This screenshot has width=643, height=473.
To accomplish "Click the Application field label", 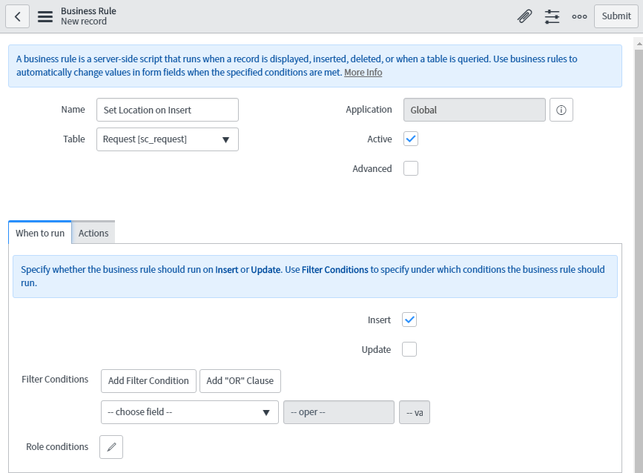I will [x=369, y=110].
